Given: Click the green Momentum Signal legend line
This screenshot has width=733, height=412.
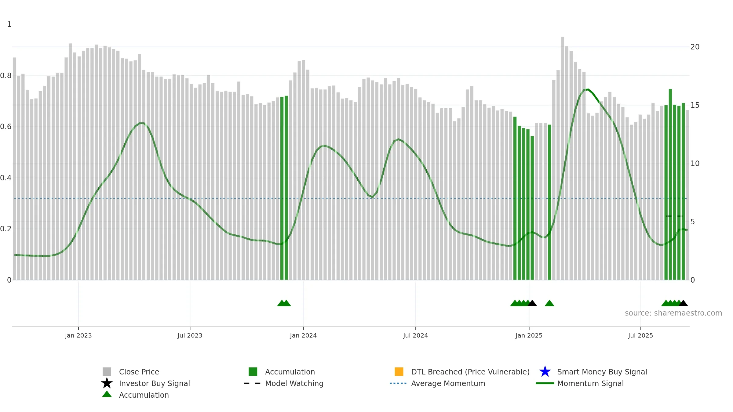Looking at the screenshot, I should (545, 383).
